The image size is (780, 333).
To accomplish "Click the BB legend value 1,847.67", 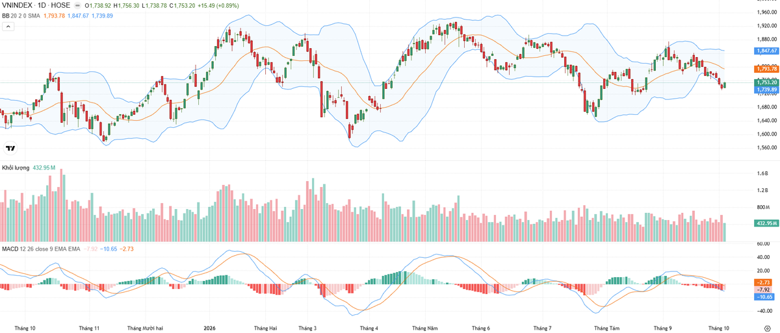I will (77, 16).
